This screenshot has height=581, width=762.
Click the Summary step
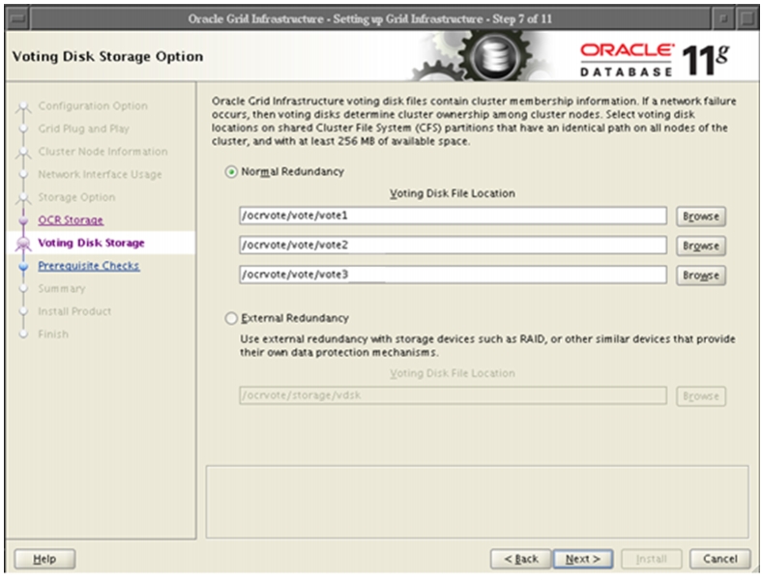[x=62, y=288]
